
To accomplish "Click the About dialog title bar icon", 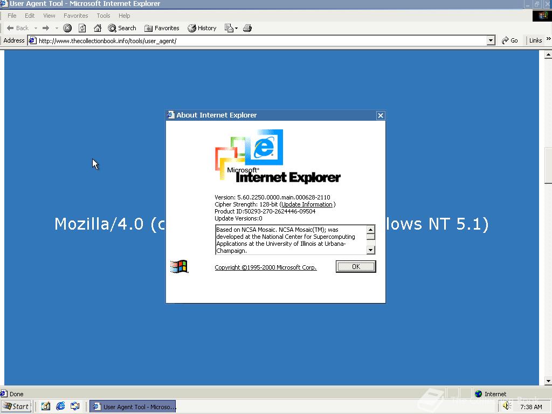I will click(171, 115).
